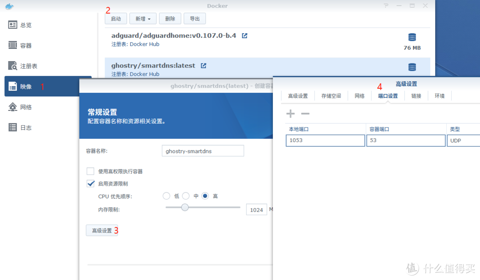Click the 本地端口 column header
This screenshot has height=280, width=480.
pyautogui.click(x=326, y=129)
